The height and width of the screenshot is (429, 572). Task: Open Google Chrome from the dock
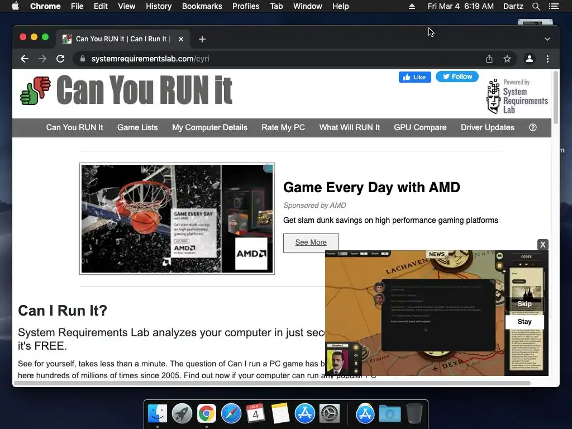(x=207, y=414)
